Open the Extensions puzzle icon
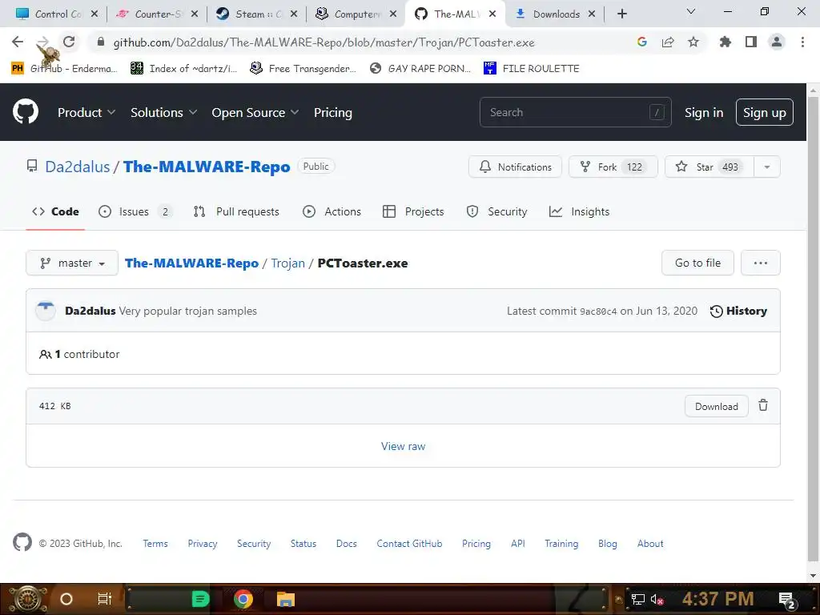This screenshot has width=820, height=615. click(726, 42)
